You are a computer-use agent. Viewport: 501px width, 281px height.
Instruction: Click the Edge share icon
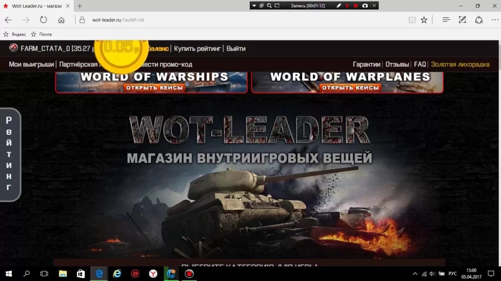coord(479,20)
